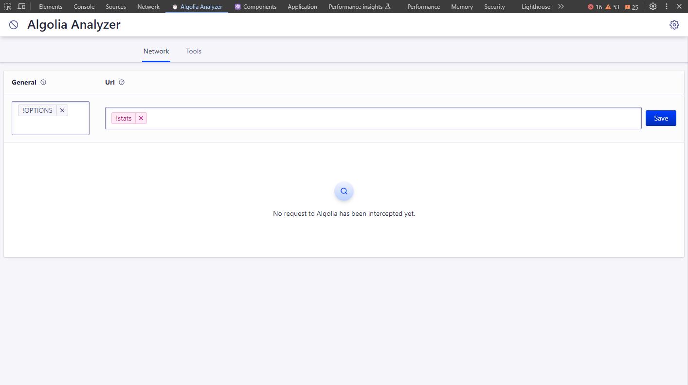The height and width of the screenshot is (385, 688).
Task: Remove the !OPTIONS filter tag
Action: click(x=62, y=110)
